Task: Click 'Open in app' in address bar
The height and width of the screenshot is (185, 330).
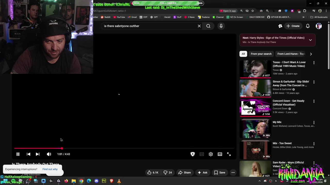Action: pos(228,11)
